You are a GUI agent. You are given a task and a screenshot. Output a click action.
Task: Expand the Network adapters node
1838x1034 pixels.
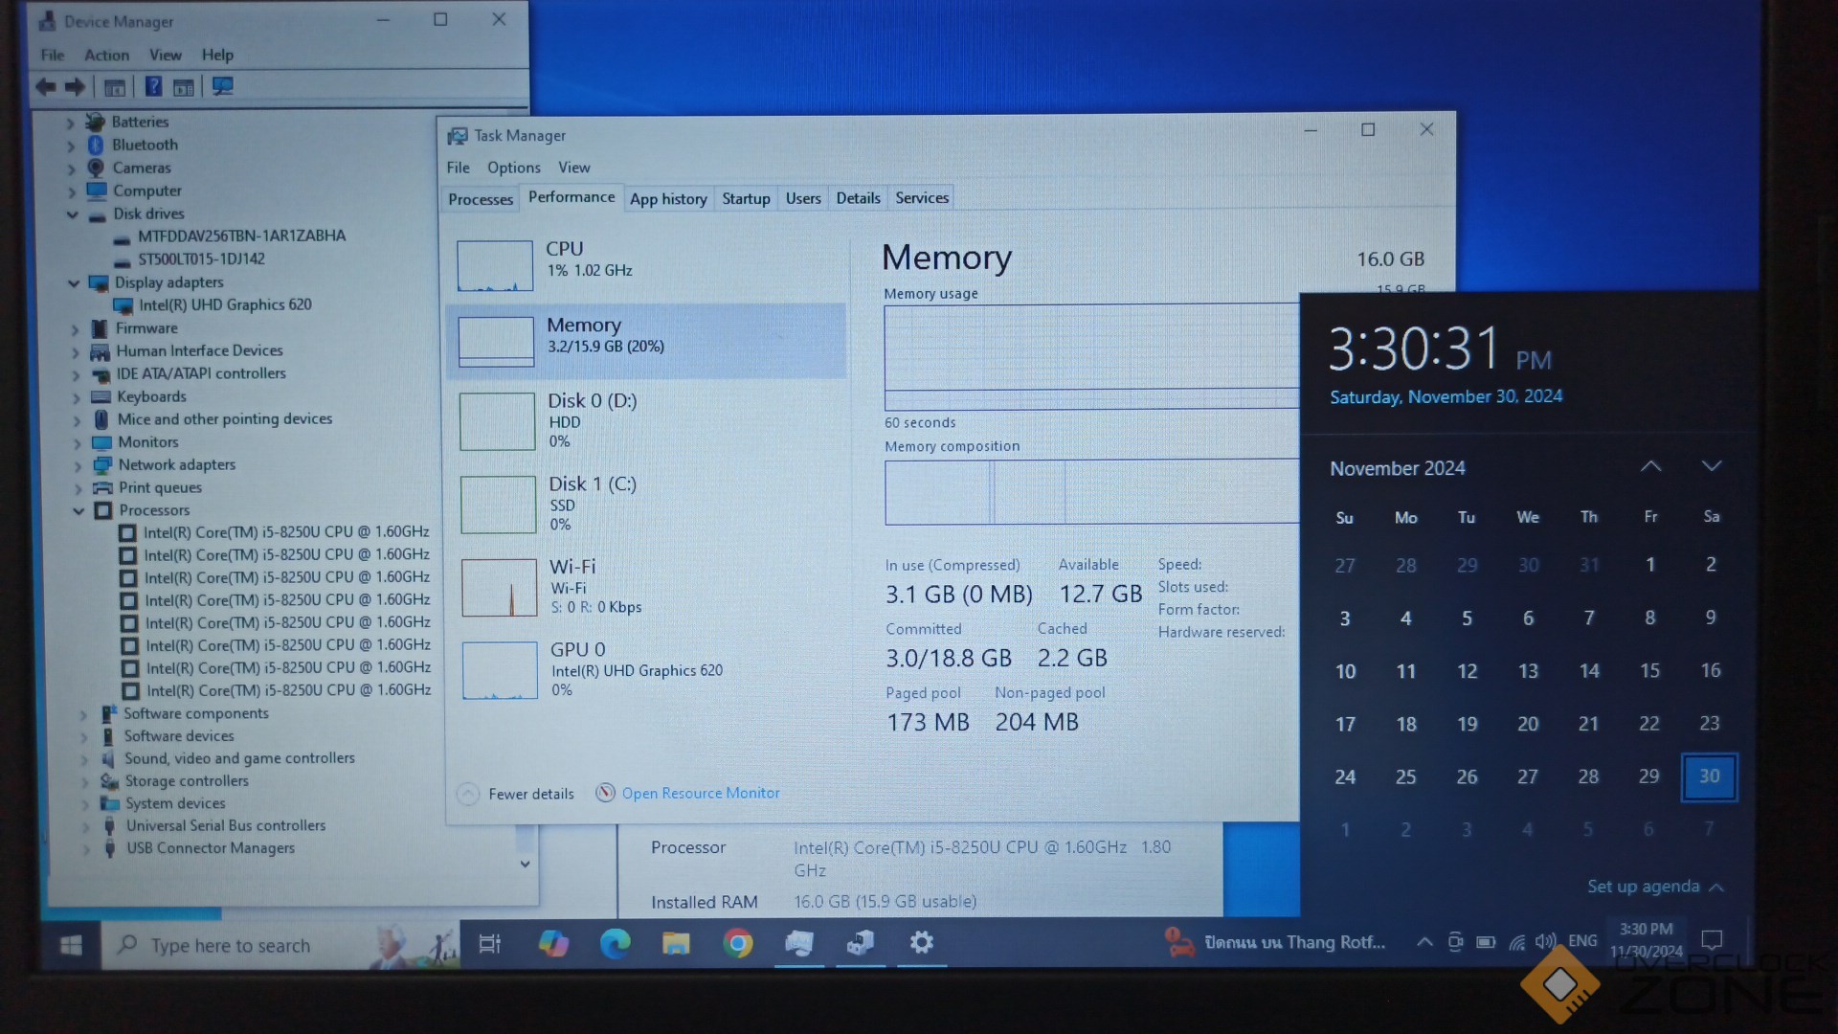click(78, 465)
